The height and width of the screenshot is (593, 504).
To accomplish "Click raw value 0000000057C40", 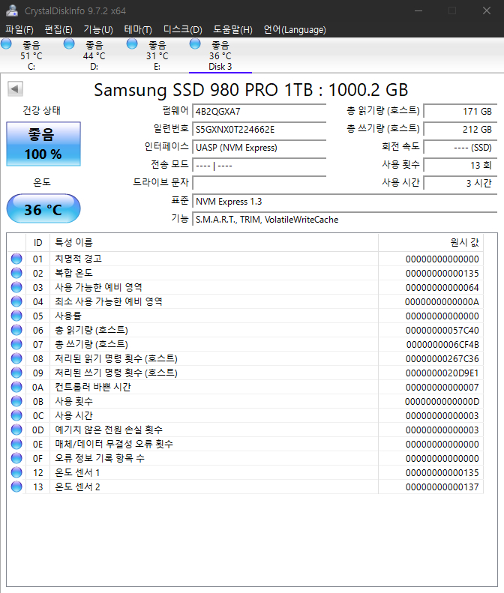I will click(442, 331).
